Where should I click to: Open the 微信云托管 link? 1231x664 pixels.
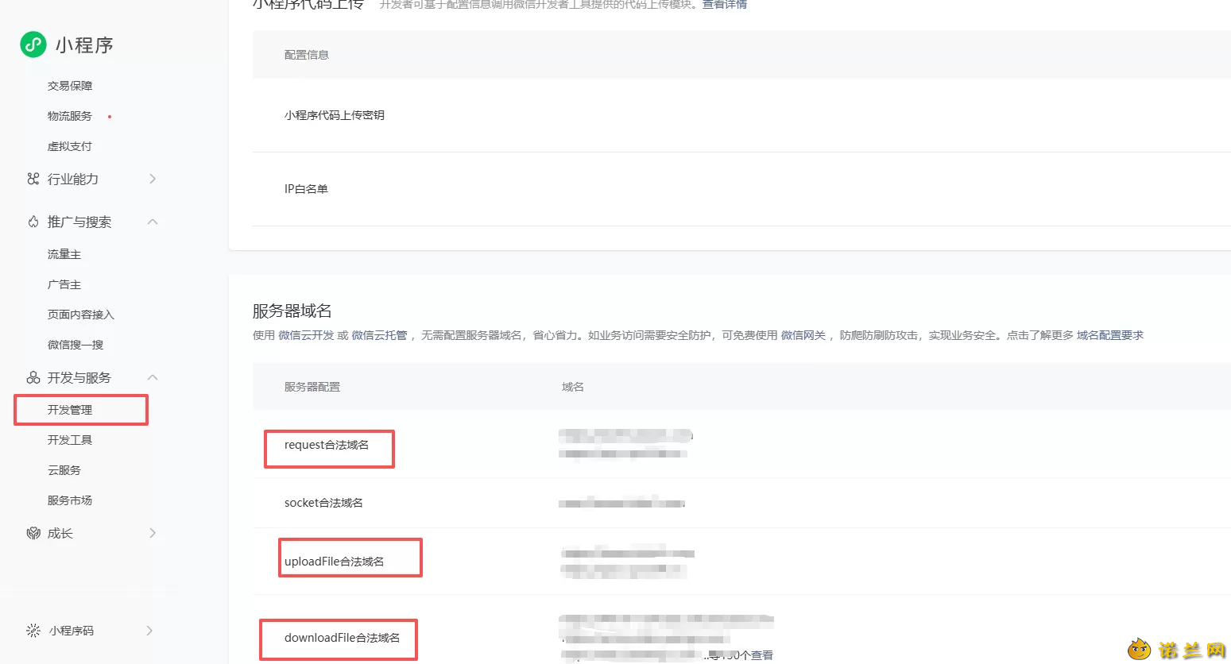point(379,335)
